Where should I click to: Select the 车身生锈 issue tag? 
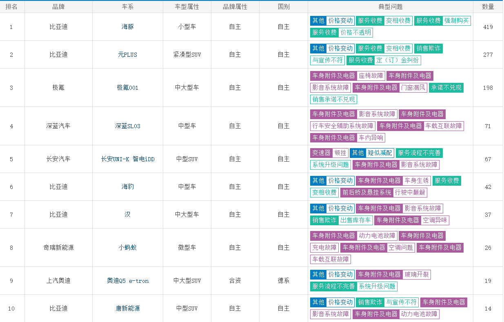tap(417, 181)
